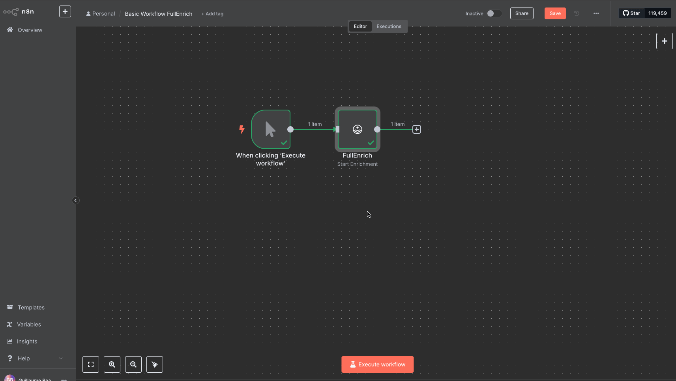
Task: Toggle the Inactive workflow activation switch
Action: [x=494, y=13]
